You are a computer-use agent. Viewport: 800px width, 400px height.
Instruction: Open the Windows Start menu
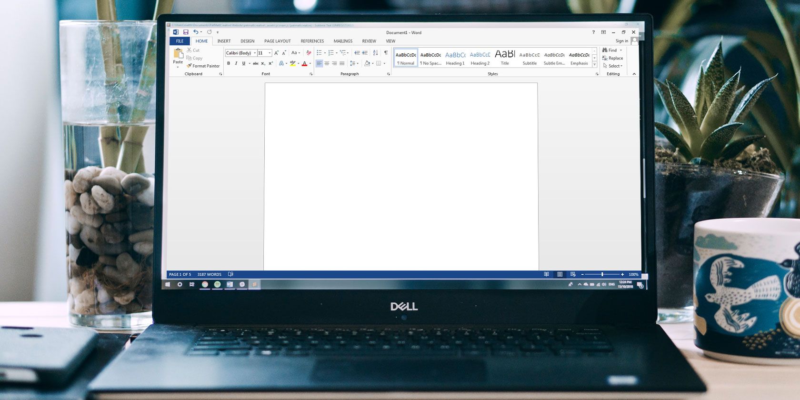point(168,284)
